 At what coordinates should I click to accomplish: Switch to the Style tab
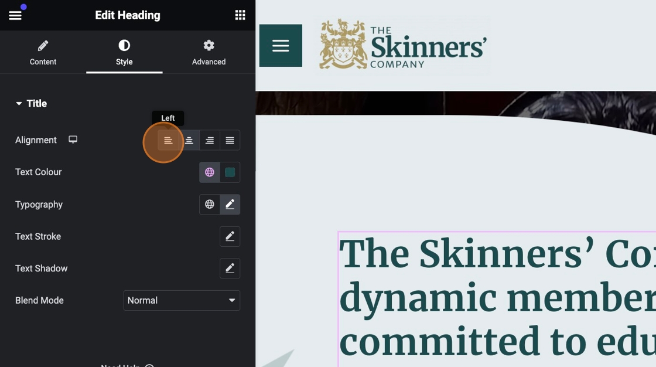point(124,53)
